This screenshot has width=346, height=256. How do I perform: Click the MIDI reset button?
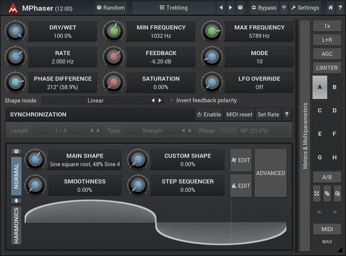239,114
